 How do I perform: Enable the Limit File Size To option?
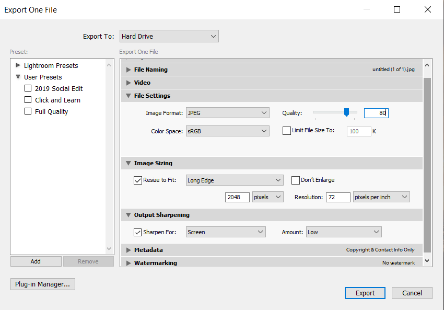(x=286, y=131)
